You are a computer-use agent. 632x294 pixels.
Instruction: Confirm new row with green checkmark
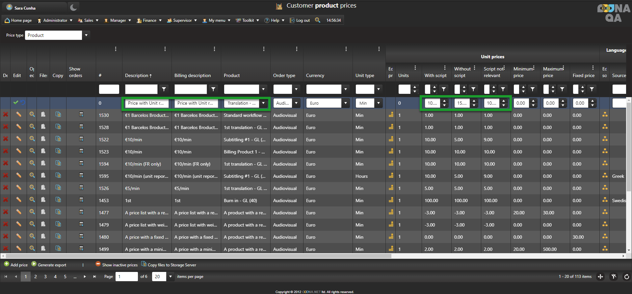[x=15, y=103]
